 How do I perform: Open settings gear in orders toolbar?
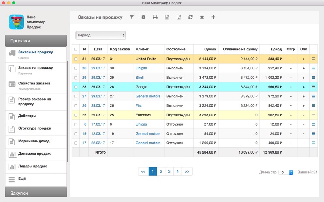[143, 17]
